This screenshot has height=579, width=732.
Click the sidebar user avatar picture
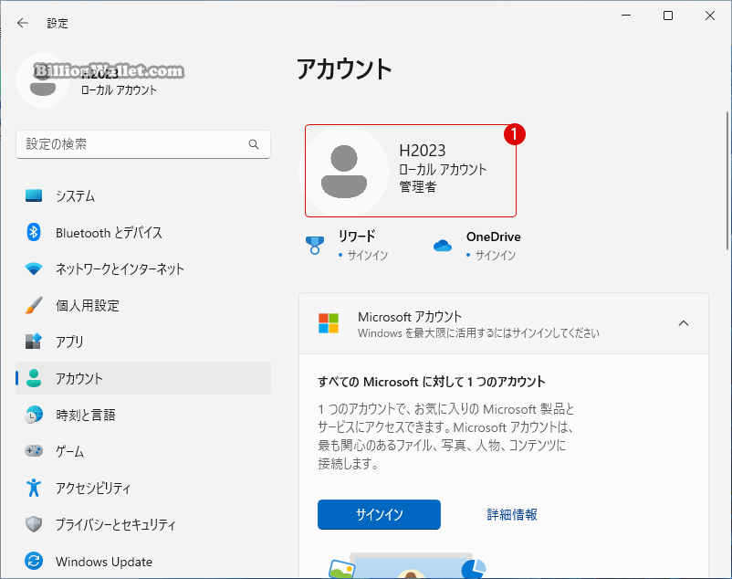coord(43,80)
